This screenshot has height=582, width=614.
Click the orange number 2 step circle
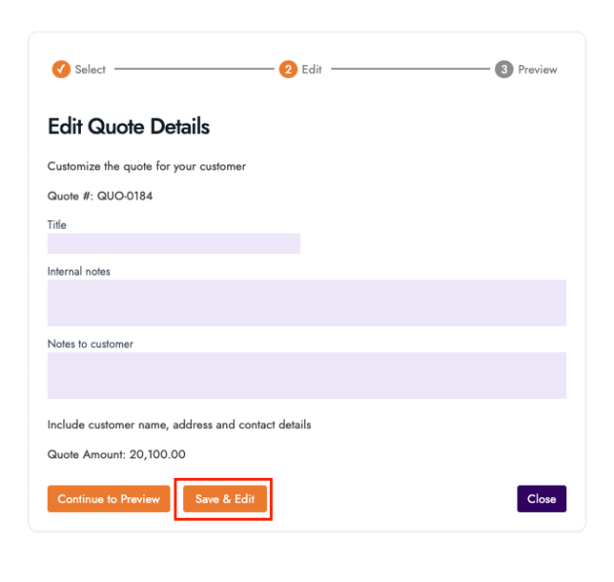pos(288,69)
